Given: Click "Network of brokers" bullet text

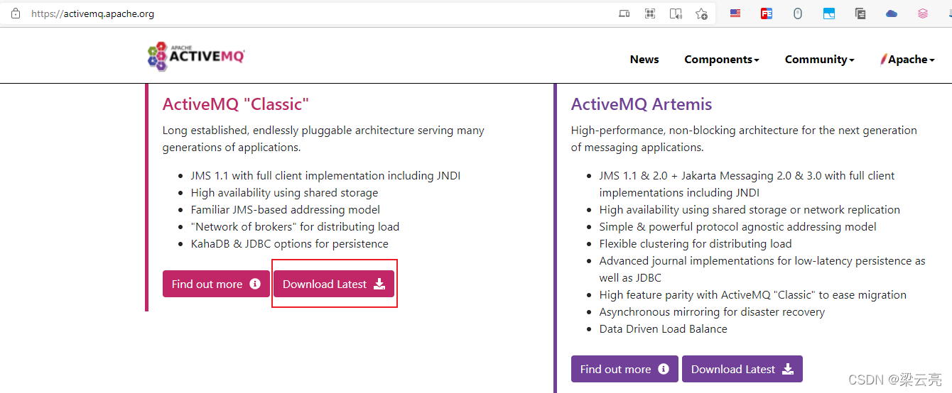Looking at the screenshot, I should click(x=296, y=227).
